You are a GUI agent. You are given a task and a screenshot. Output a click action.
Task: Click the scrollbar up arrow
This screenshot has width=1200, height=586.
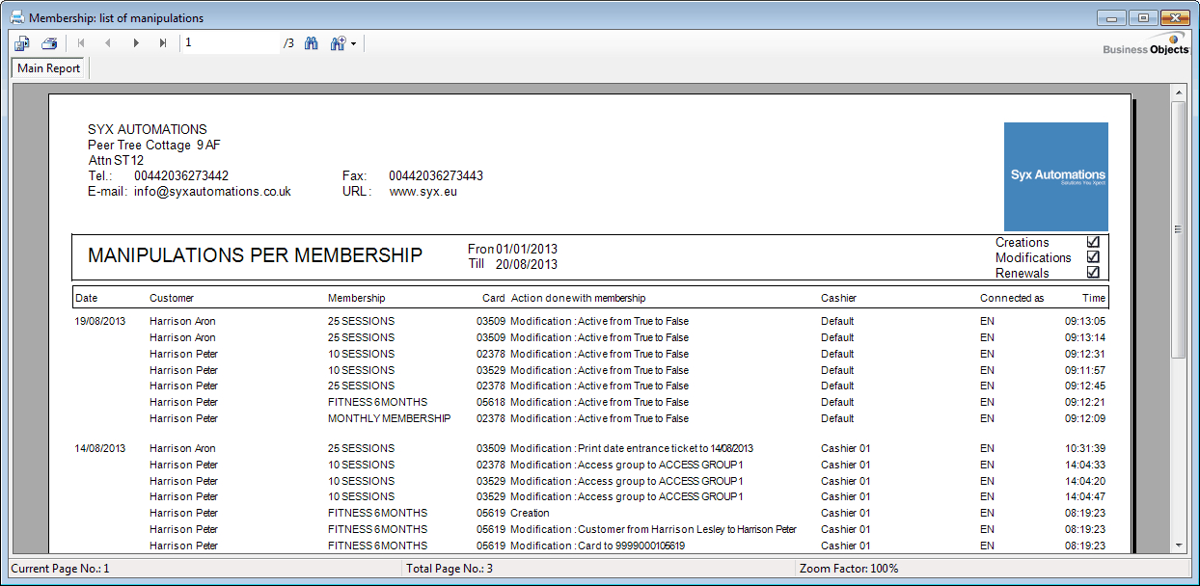[x=1178, y=93]
